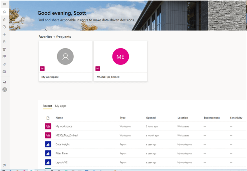Sort by Endorsement column header
This screenshot has height=171, width=247.
tap(212, 118)
